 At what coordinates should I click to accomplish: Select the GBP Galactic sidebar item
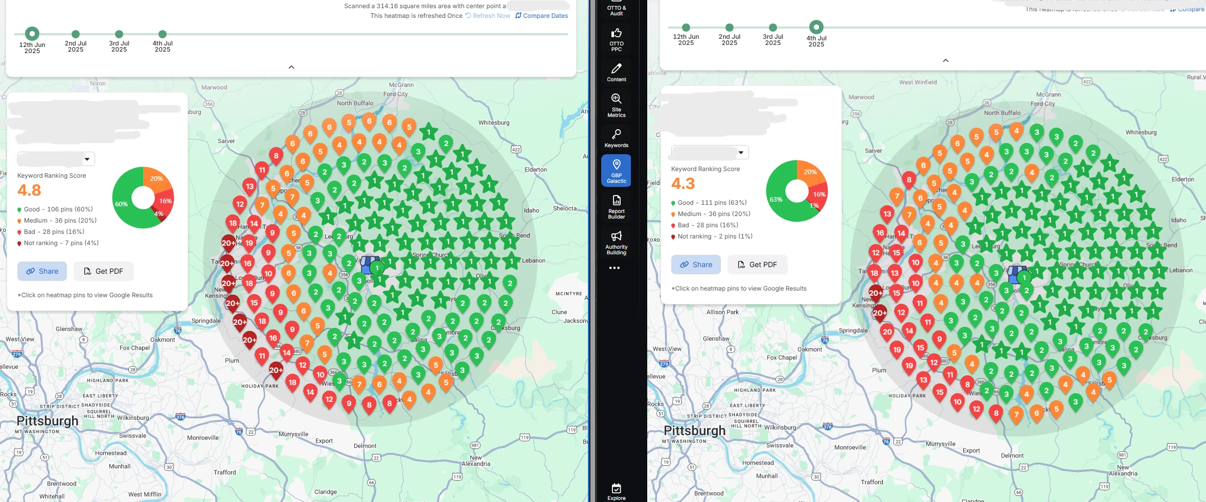(617, 171)
